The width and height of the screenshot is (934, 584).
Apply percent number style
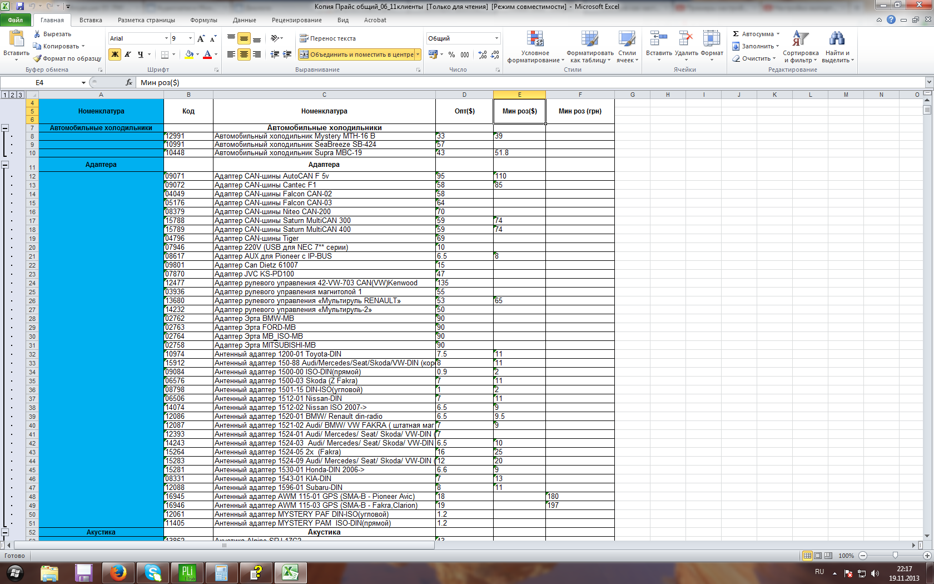point(451,55)
